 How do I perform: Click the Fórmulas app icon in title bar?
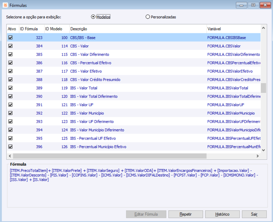click(5, 5)
